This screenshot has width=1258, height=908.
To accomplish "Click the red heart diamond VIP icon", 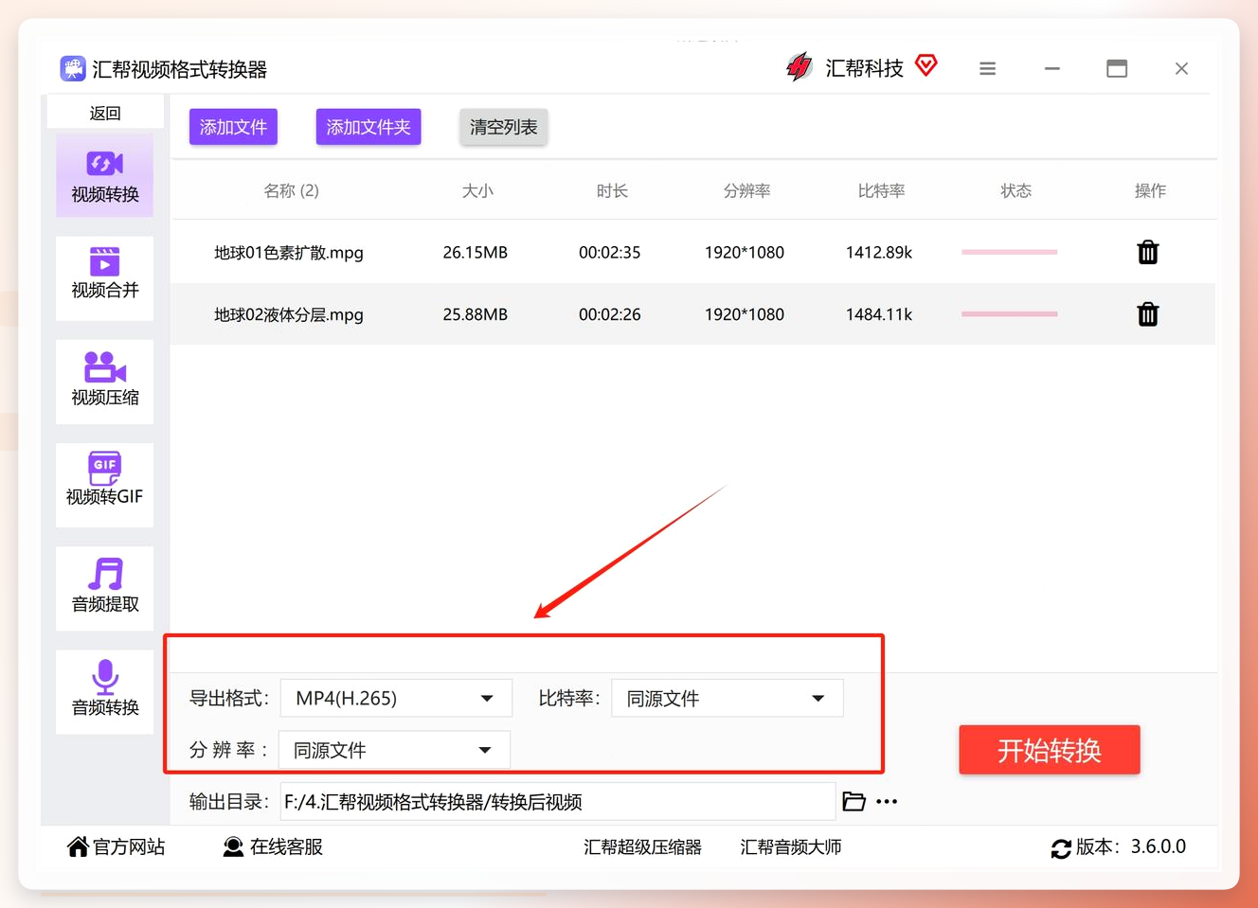I will point(926,66).
